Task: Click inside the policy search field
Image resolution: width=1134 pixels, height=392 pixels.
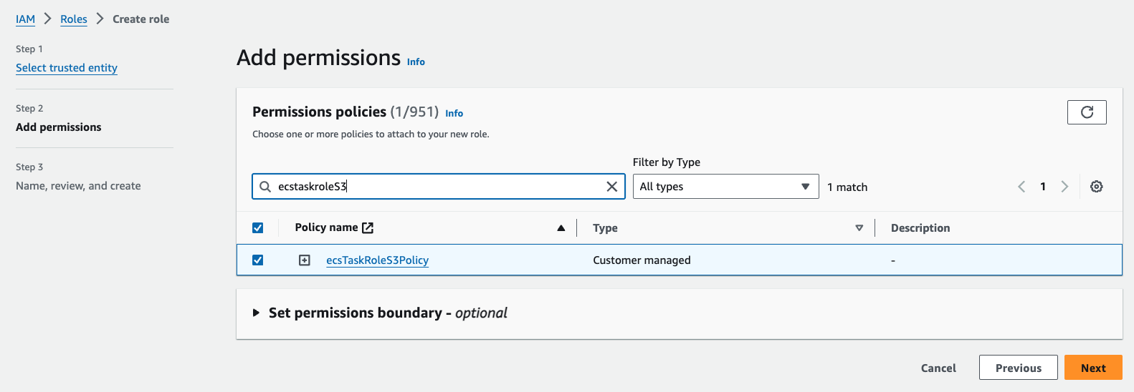Action: [x=437, y=187]
